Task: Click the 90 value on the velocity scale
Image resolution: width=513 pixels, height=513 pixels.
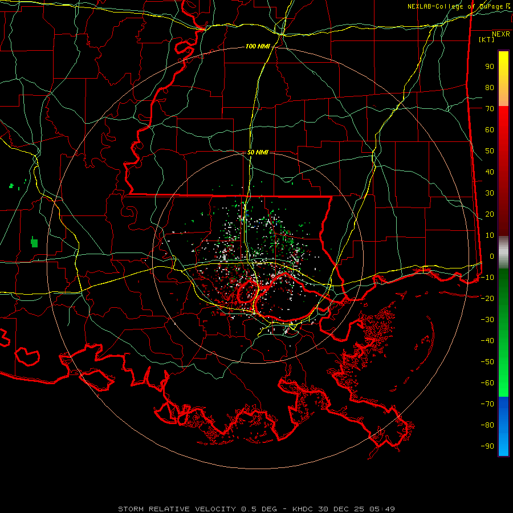Action: [490, 67]
